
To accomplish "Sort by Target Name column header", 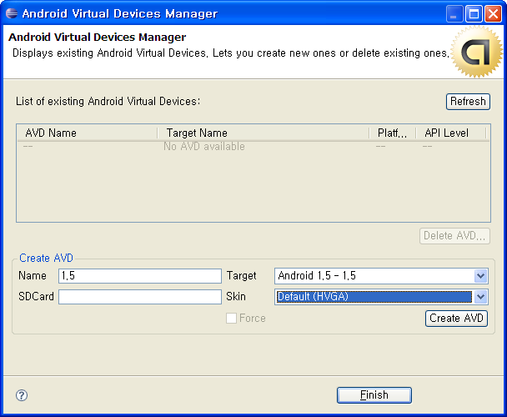I will [x=264, y=133].
